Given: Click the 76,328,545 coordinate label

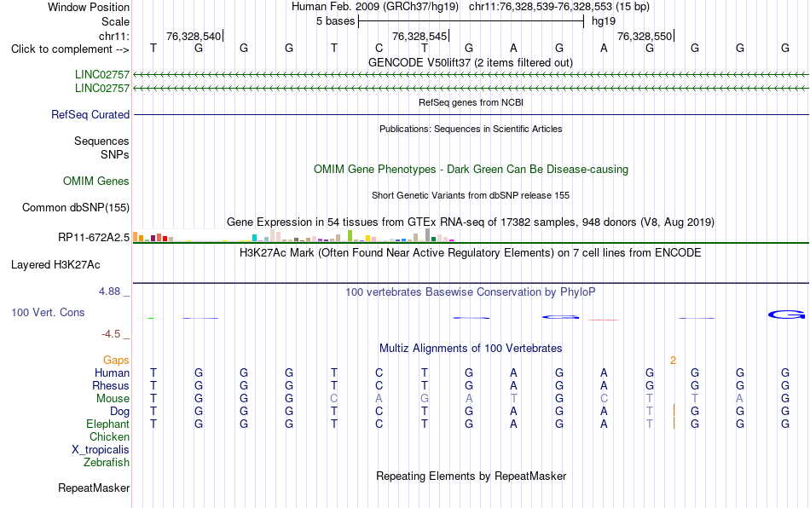Looking at the screenshot, I should [x=419, y=36].
